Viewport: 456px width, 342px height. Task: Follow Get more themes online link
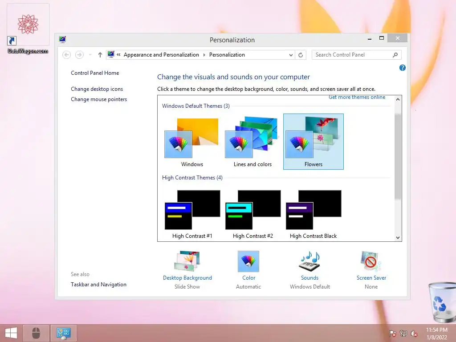pos(357,97)
